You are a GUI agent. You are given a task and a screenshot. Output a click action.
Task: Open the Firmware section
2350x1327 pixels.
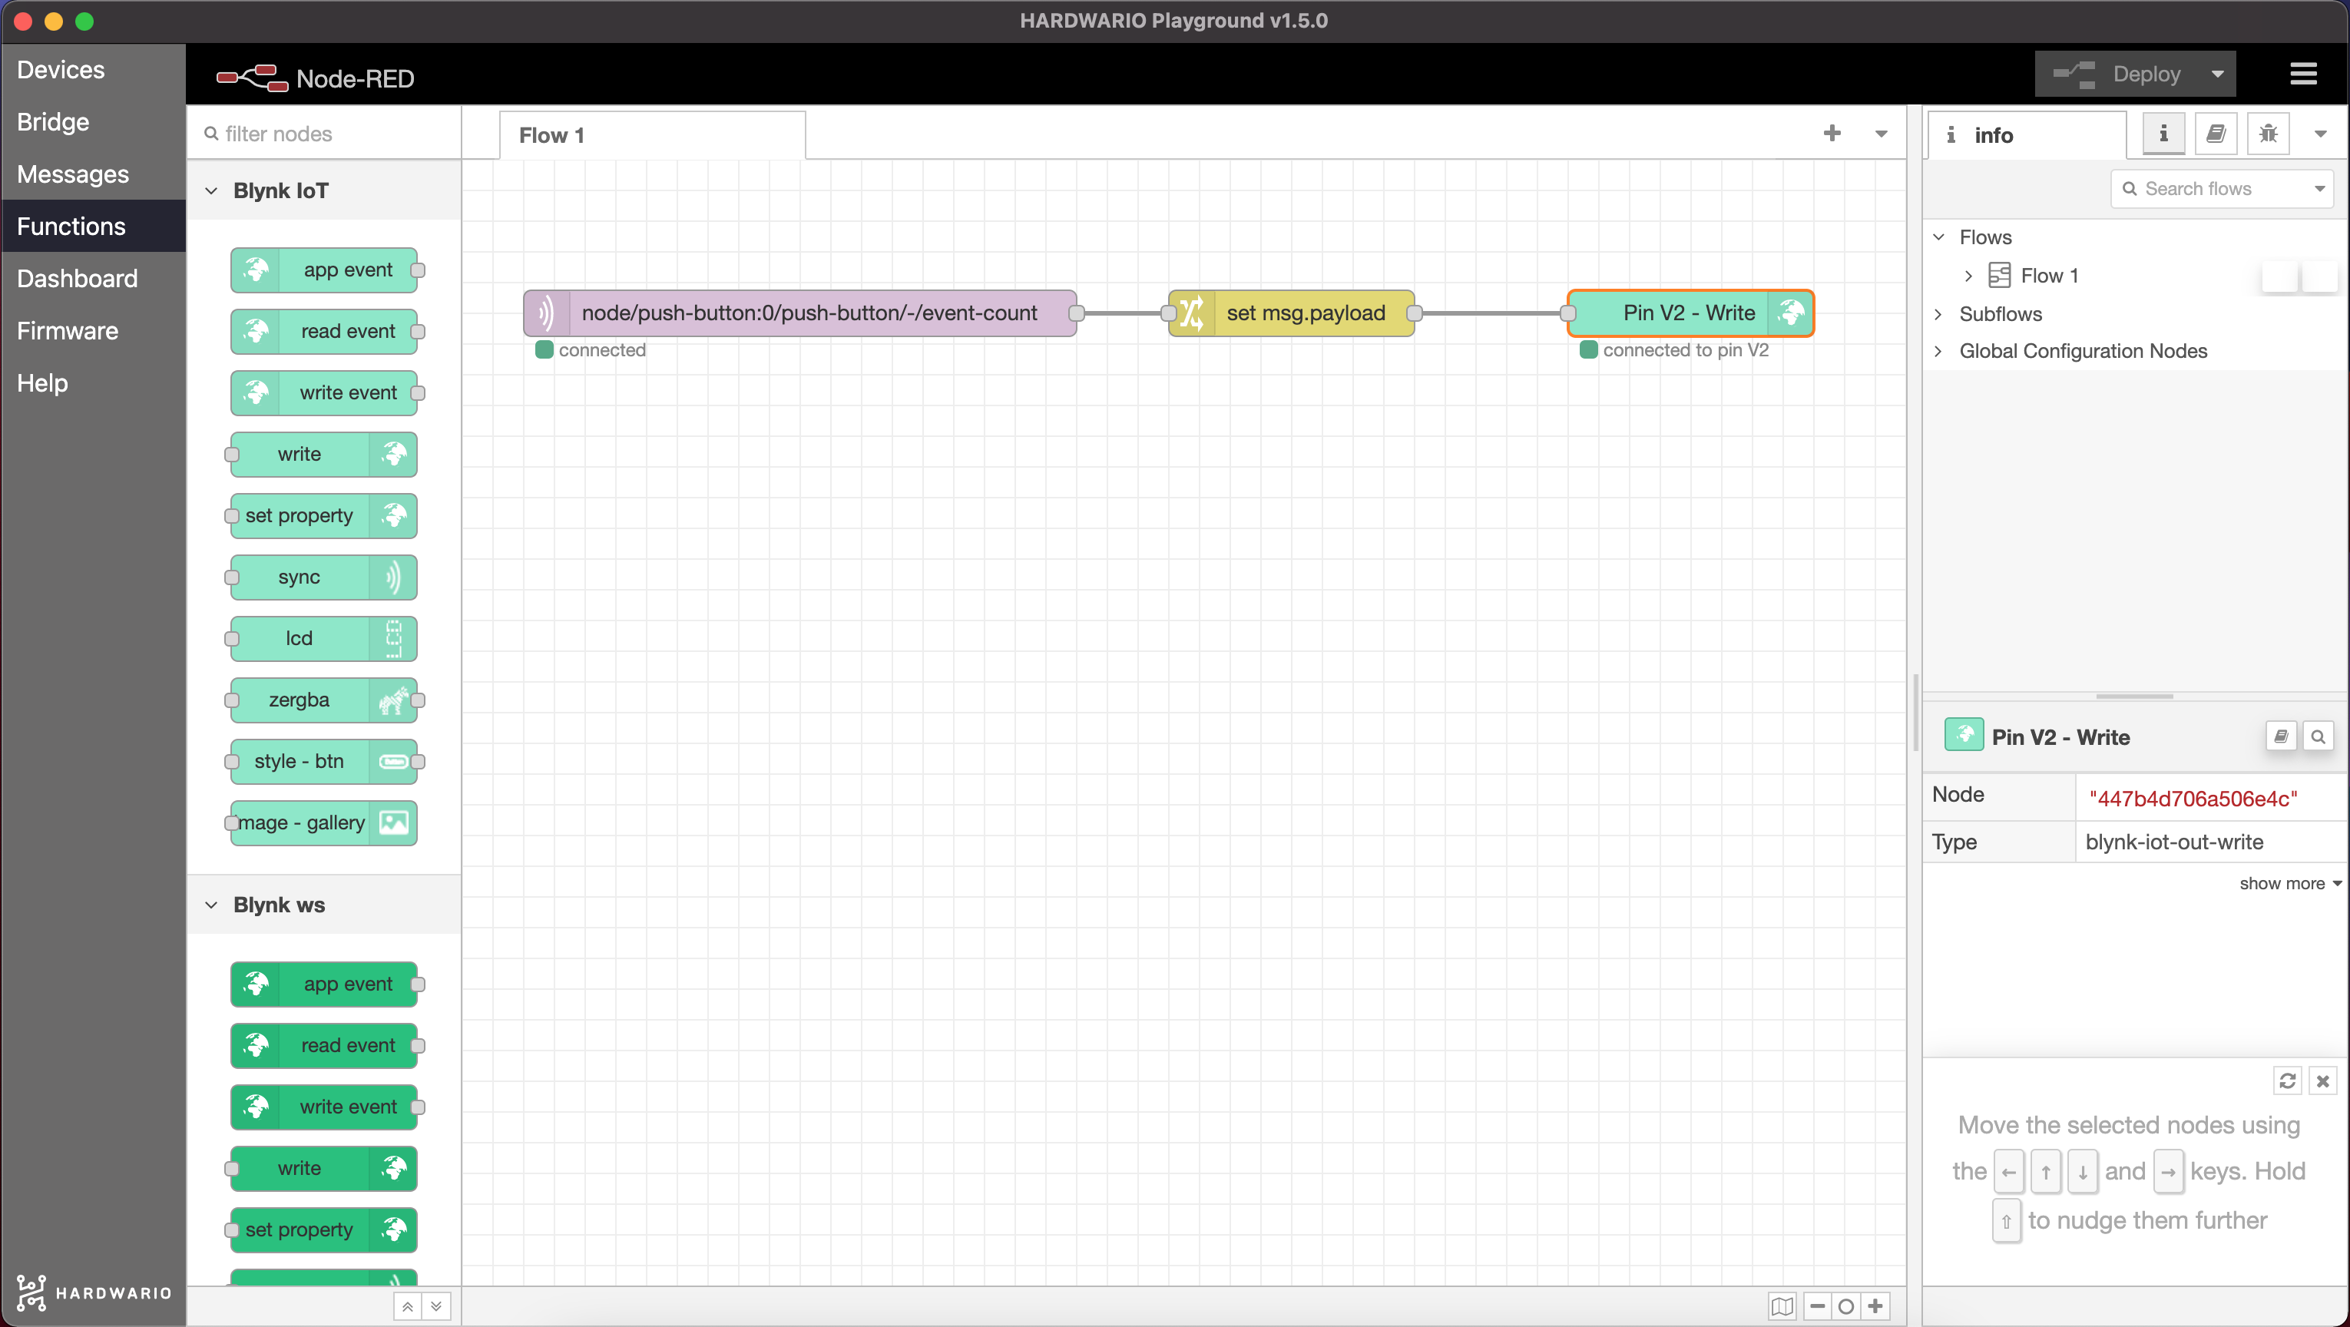click(93, 330)
